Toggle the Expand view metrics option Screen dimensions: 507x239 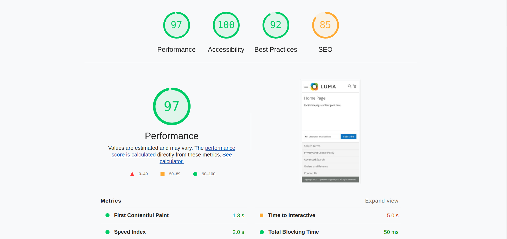tap(381, 201)
